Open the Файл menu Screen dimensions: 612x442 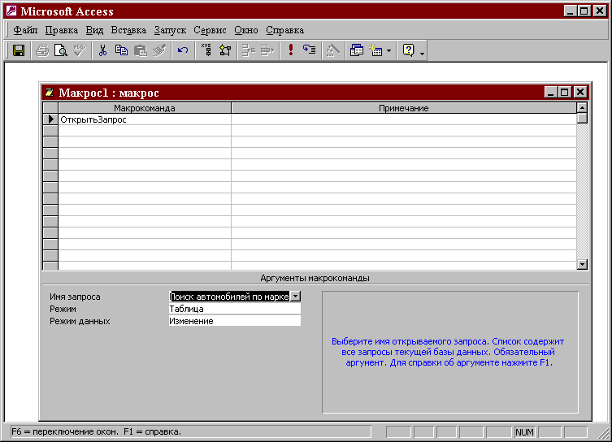(25, 30)
